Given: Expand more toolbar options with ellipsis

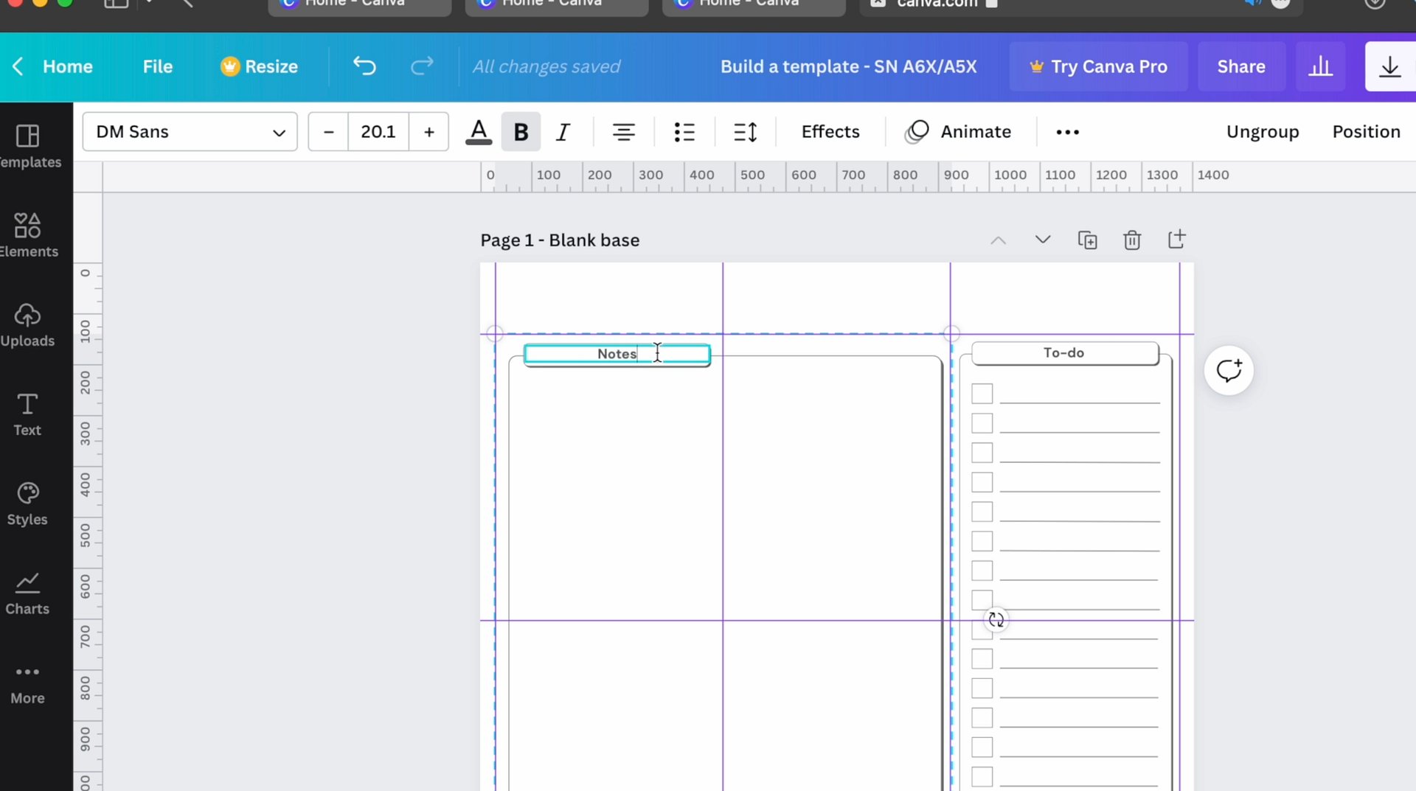Looking at the screenshot, I should 1067,131.
